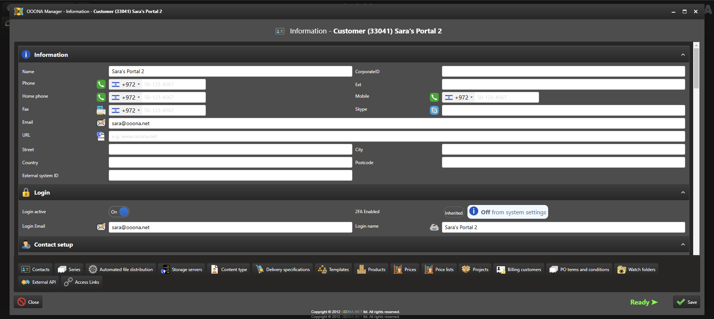Click the Inherited 2FA toggle
Screen dimensions: 714x319
click(x=454, y=213)
